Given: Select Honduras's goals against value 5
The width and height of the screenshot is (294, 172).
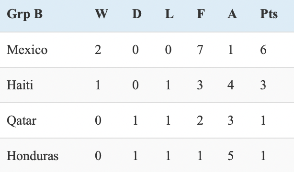Looking at the screenshot, I should click(x=231, y=156).
